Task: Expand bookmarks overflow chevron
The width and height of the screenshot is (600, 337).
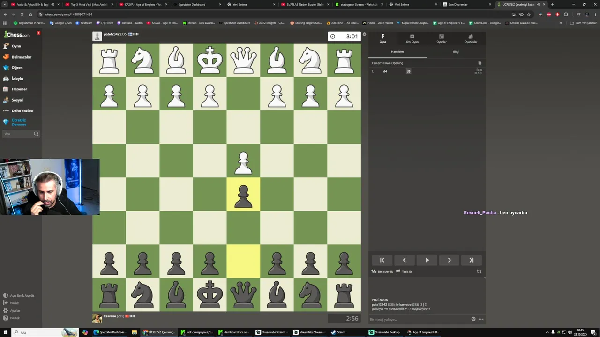Action: click(560, 23)
